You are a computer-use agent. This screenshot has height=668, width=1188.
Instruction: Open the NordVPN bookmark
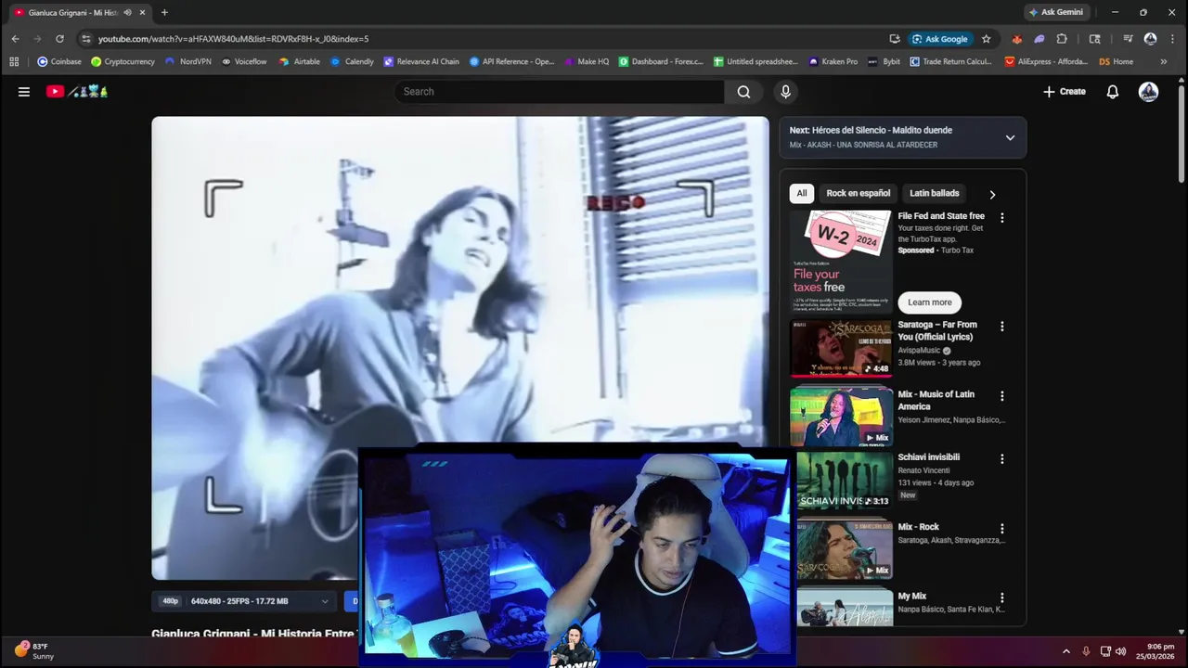pyautogui.click(x=188, y=61)
